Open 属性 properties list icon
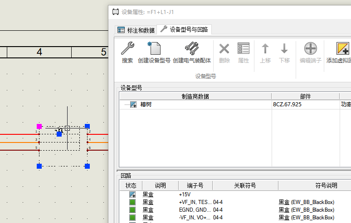 [244, 48]
